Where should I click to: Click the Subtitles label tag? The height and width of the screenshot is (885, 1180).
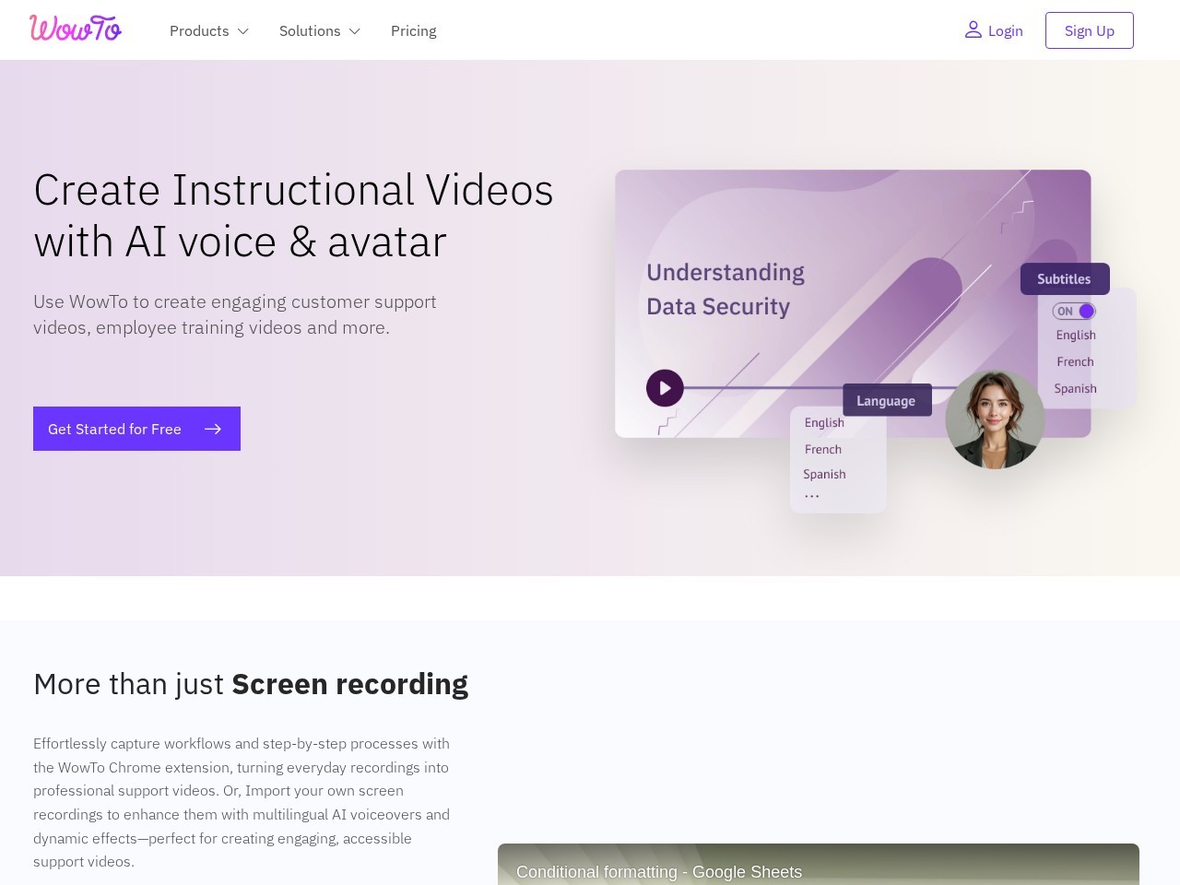click(1065, 278)
